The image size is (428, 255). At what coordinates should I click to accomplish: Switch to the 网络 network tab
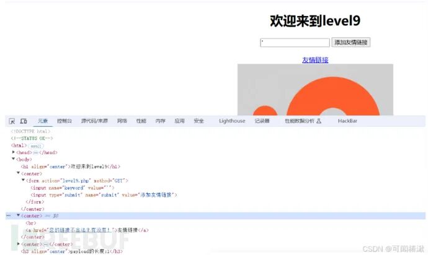pos(122,121)
